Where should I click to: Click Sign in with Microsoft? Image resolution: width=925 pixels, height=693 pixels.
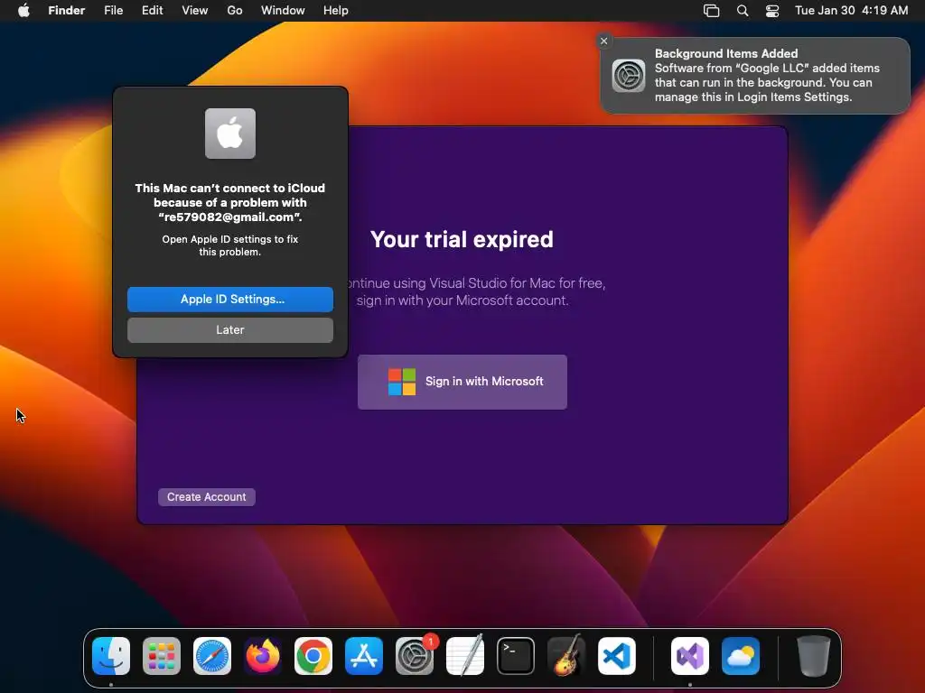point(462,382)
